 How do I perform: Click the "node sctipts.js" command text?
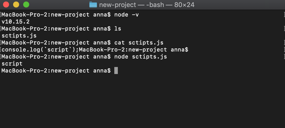point(140,57)
